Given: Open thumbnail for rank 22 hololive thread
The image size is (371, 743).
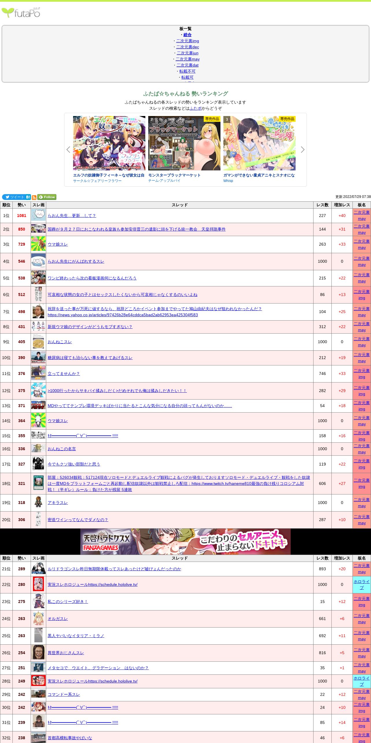Looking at the screenshot, I should coord(38,584).
